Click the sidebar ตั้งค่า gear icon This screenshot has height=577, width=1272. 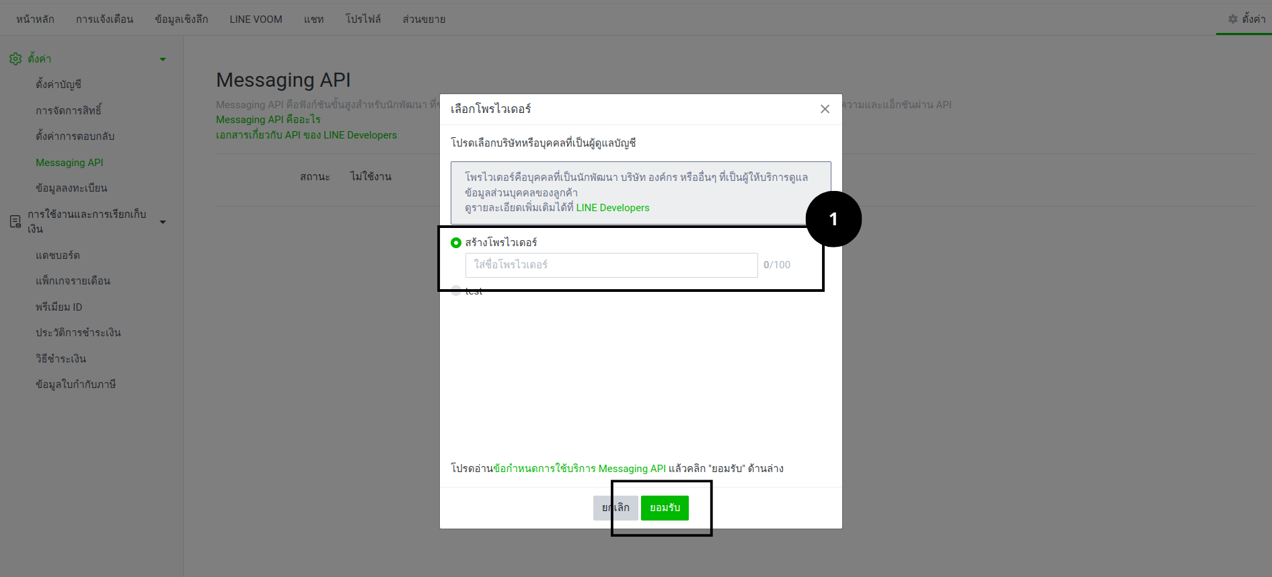(15, 59)
